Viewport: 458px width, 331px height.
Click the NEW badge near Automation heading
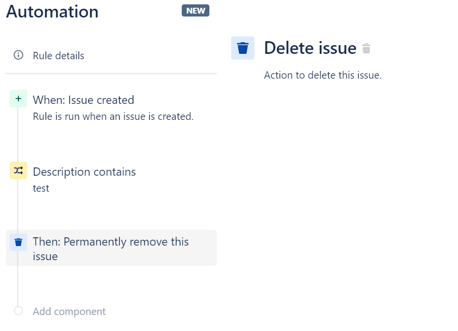point(195,10)
